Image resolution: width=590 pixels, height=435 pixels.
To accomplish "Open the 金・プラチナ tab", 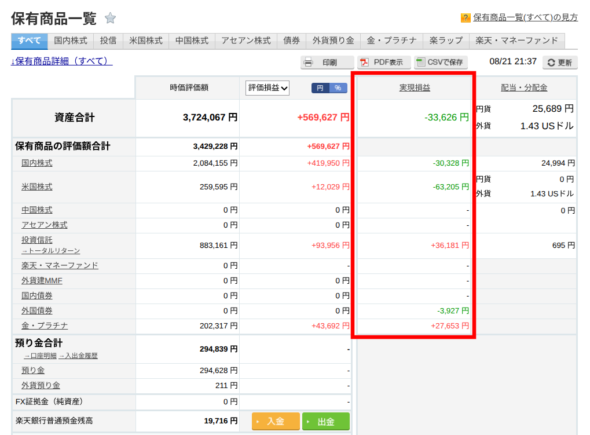I will tap(392, 41).
